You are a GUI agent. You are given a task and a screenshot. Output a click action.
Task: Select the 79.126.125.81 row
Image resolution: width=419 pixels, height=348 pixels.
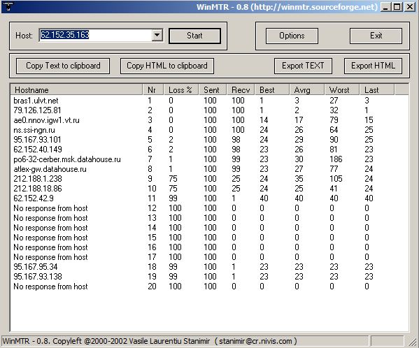210,110
